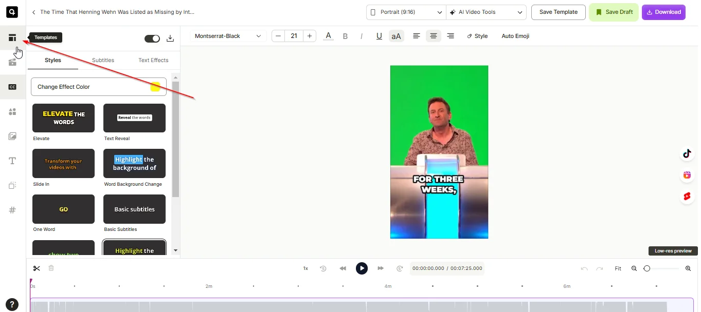Open the help question mark icon

(x=11, y=304)
